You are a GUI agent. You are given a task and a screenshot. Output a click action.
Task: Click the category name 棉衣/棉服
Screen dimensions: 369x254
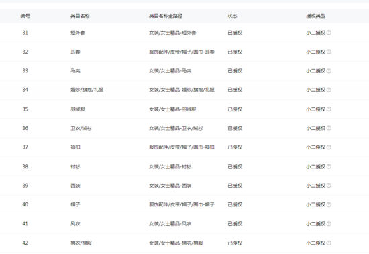click(81, 243)
